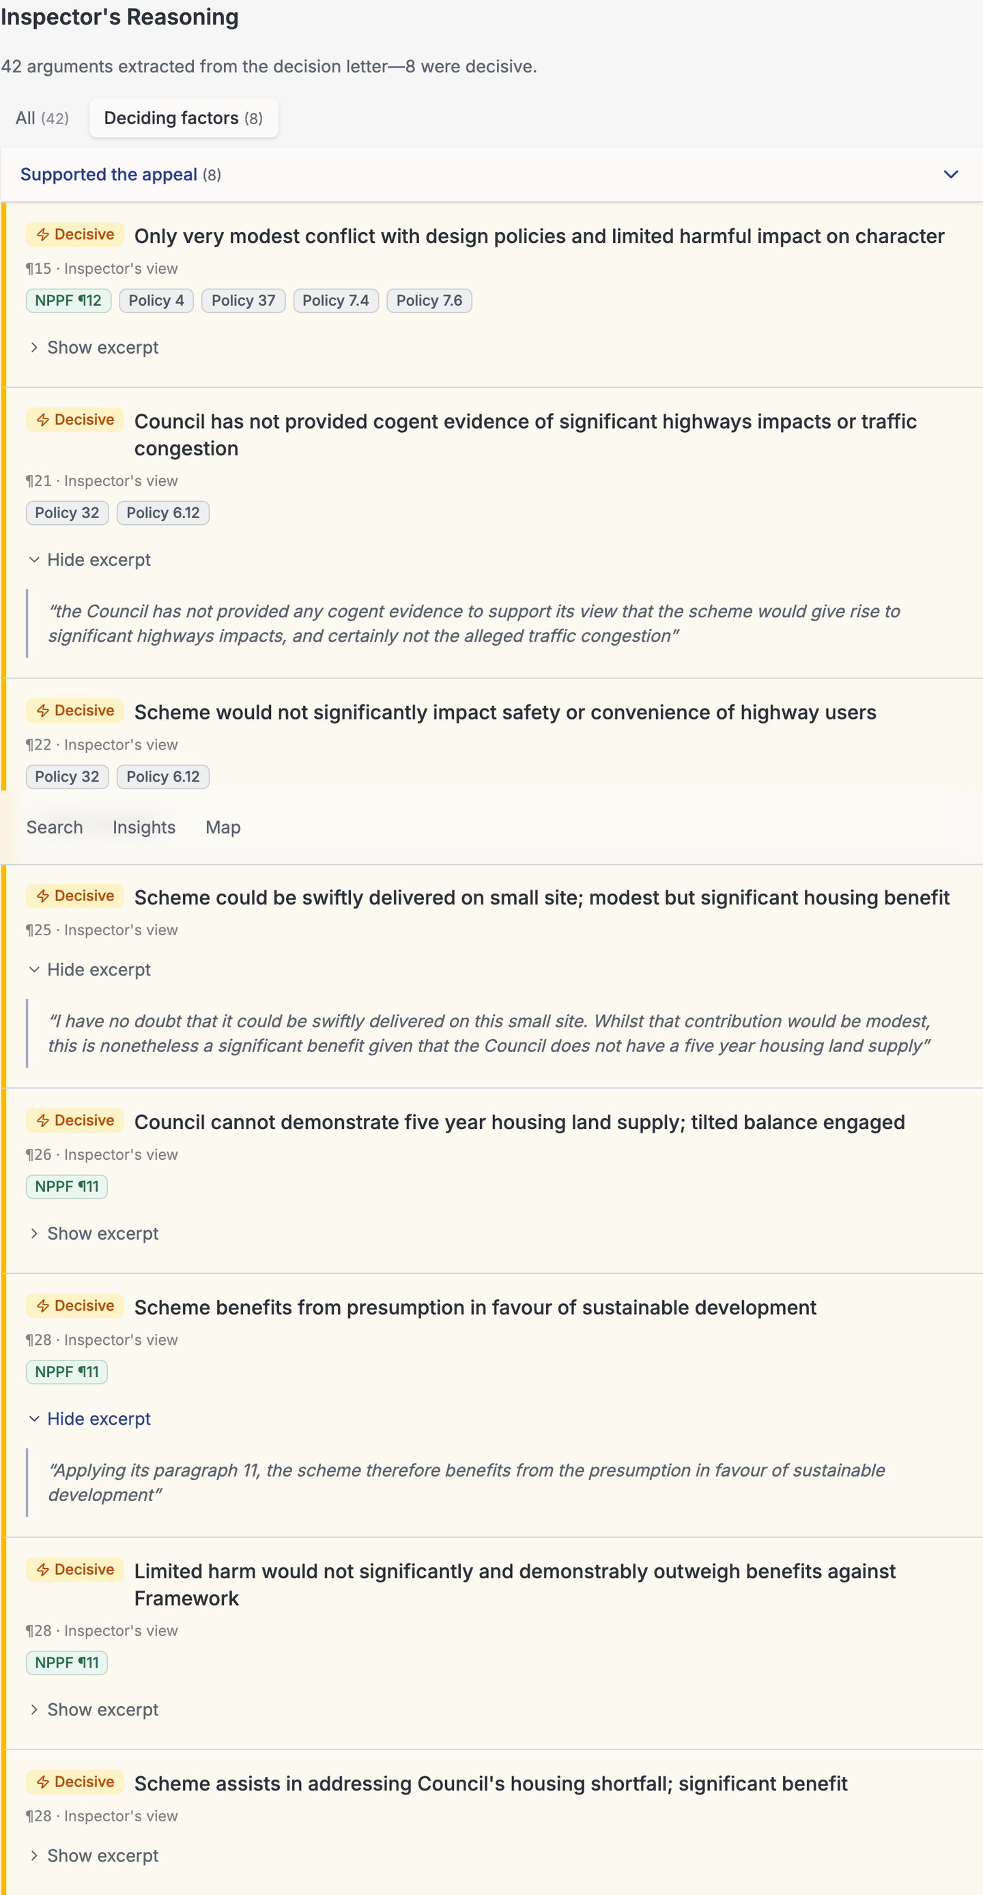Collapse the Supported the appeal section chevron
Screen dimensions: 983x1895
pos(950,174)
